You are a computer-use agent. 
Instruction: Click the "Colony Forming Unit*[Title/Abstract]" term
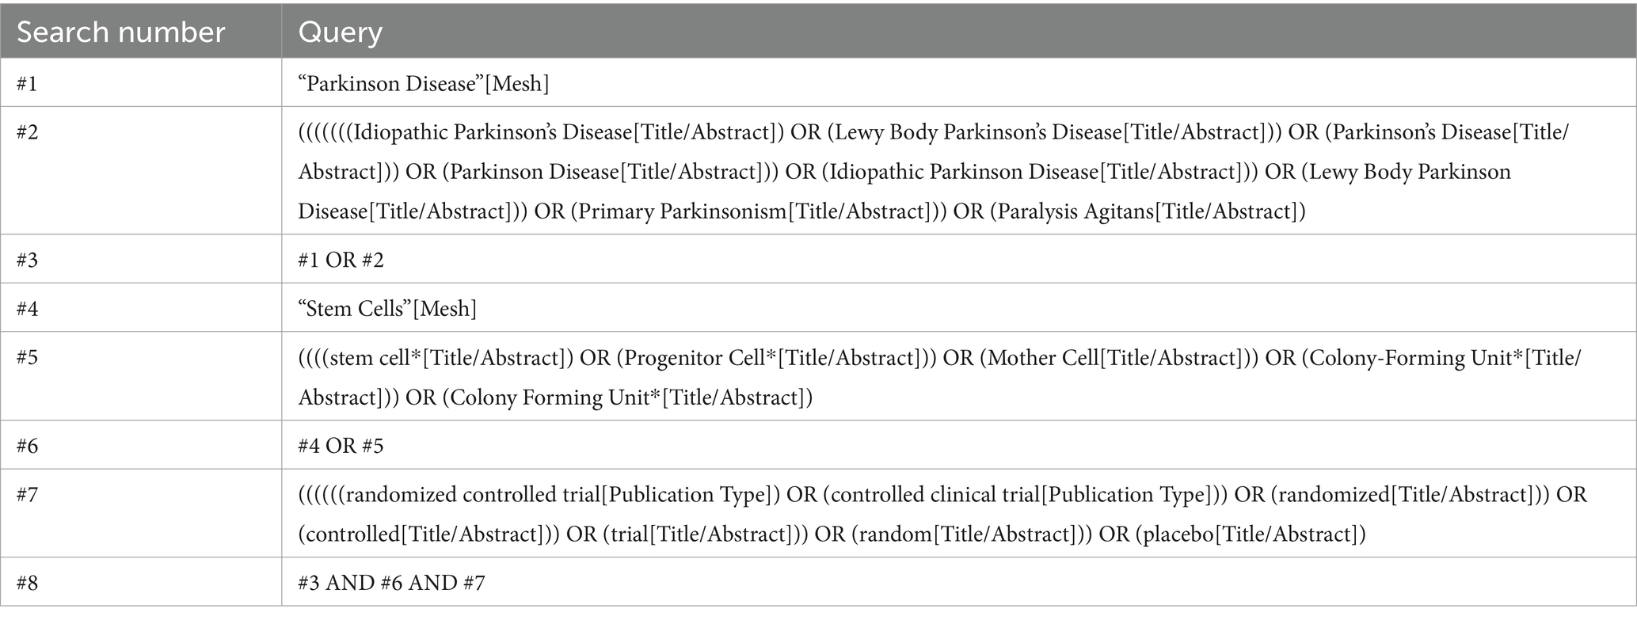627,397
